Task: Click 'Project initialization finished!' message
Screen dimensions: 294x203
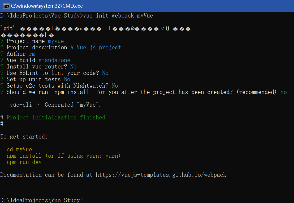Action: click(x=57, y=118)
